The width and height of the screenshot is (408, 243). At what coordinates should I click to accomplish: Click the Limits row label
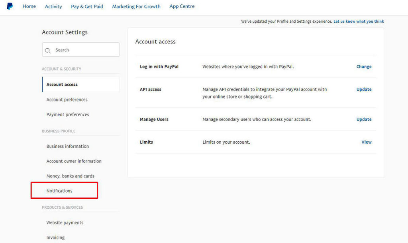(x=146, y=142)
